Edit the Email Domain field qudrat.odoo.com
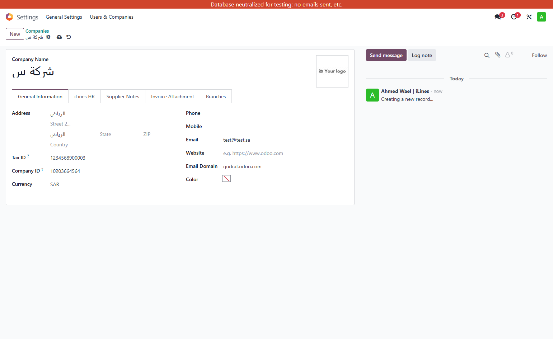 [286, 166]
